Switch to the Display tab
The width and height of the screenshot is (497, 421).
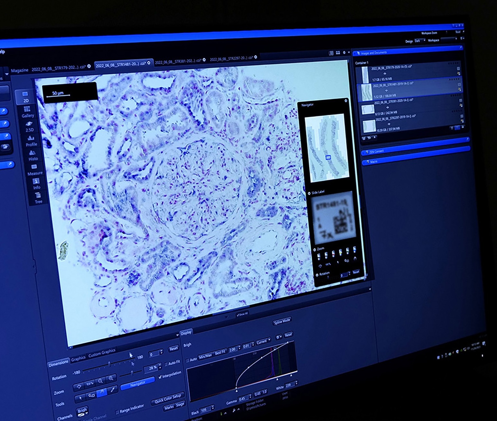[186, 333]
